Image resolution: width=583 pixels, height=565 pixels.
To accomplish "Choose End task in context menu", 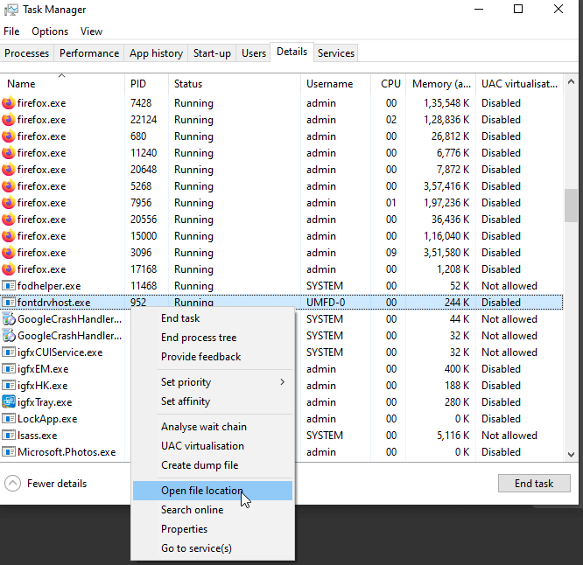I will 213,318.
